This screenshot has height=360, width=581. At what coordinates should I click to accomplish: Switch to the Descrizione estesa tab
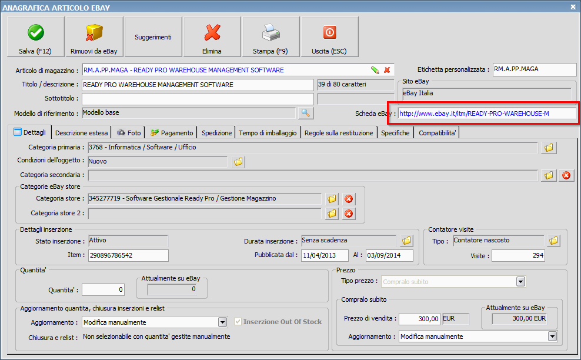tap(82, 133)
